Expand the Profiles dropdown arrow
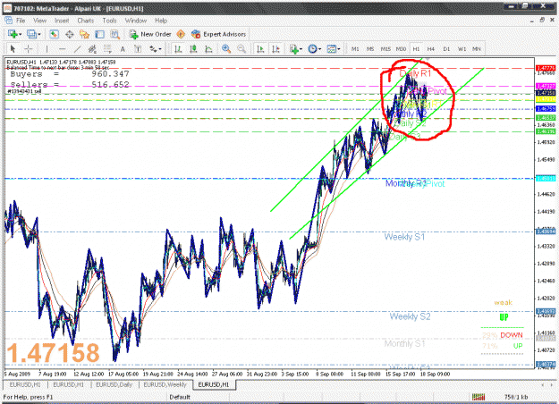 (38, 35)
